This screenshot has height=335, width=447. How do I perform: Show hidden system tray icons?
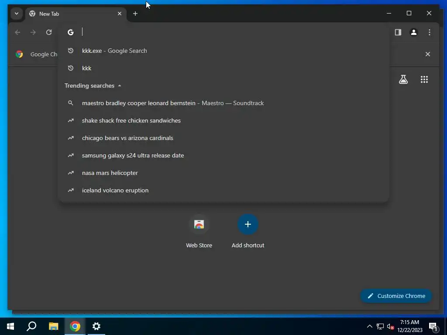tap(369, 326)
